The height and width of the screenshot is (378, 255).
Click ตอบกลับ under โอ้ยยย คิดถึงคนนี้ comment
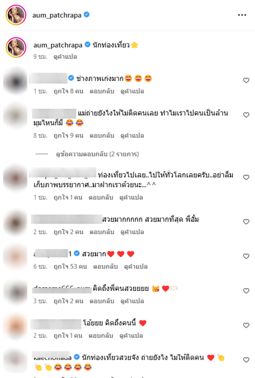tap(101, 336)
